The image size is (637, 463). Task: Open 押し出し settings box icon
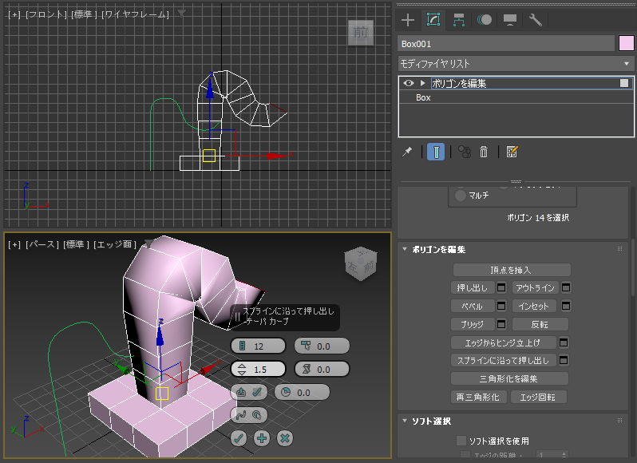[501, 288]
